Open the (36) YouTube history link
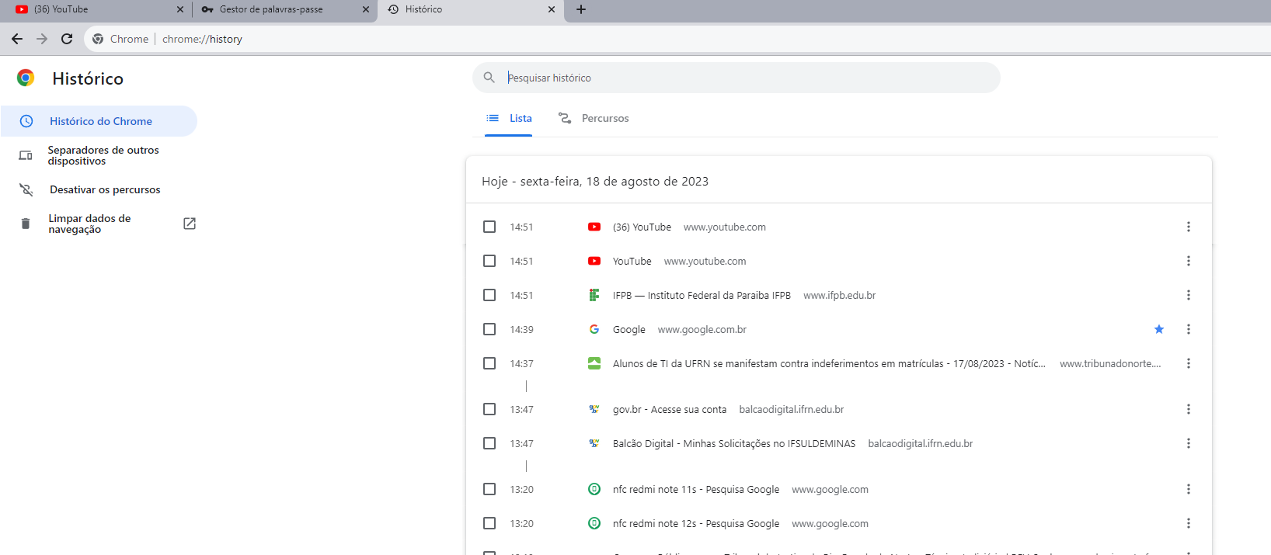 (642, 227)
